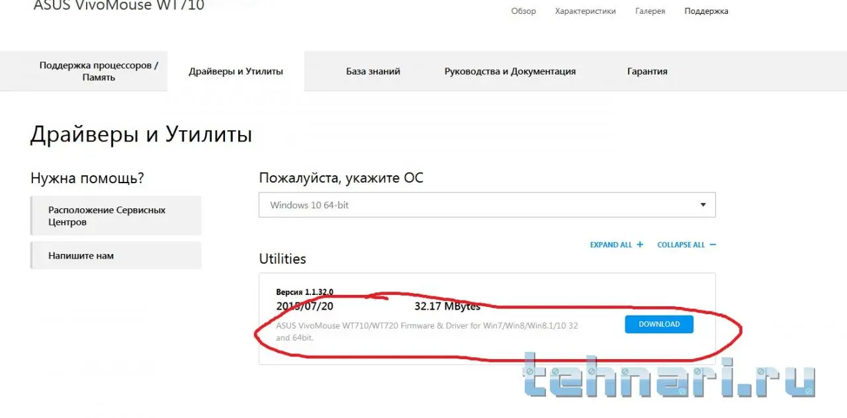Select the Гарантия tab
Image resolution: width=847 pixels, height=418 pixels.
[x=647, y=71]
